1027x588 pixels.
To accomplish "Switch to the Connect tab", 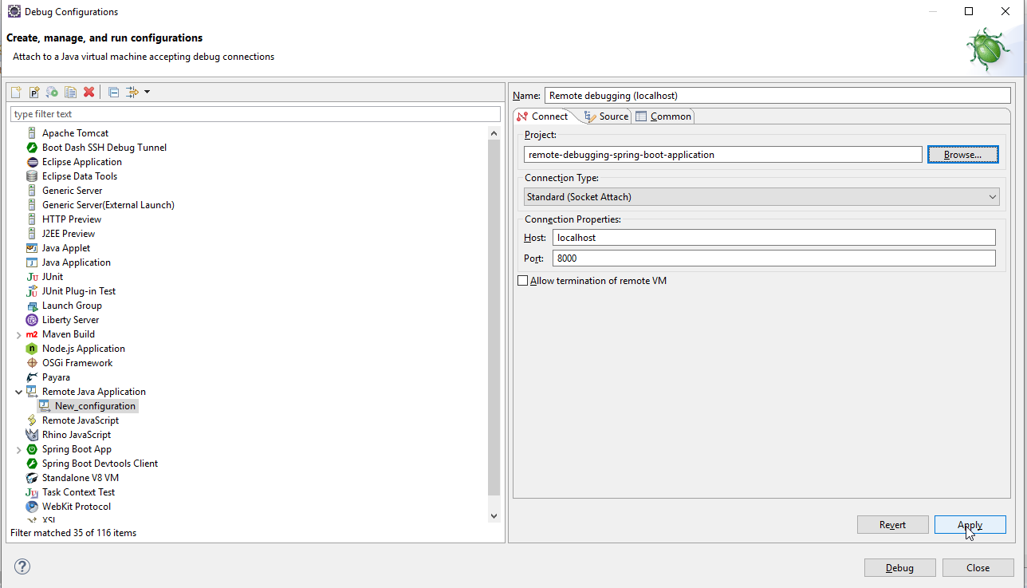I will tap(543, 116).
